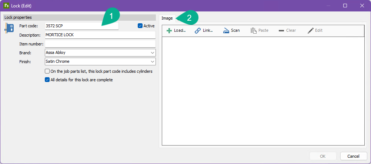
Task: Uncheck All details for this lock are complete
Action: (x=47, y=80)
